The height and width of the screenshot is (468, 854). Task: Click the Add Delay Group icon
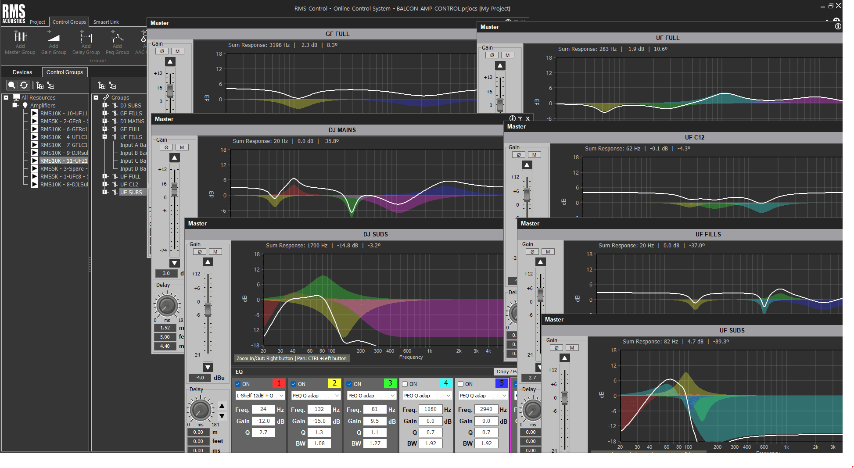click(x=86, y=37)
